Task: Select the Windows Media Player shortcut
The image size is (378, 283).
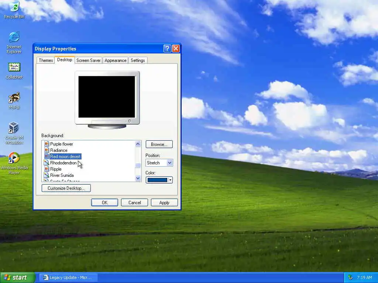Action: (x=14, y=163)
